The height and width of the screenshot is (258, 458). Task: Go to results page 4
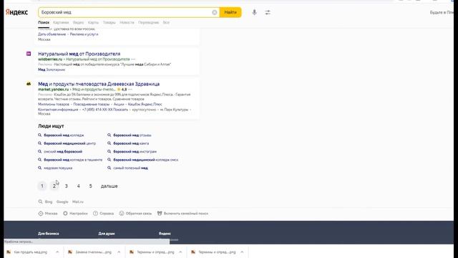[78, 186]
